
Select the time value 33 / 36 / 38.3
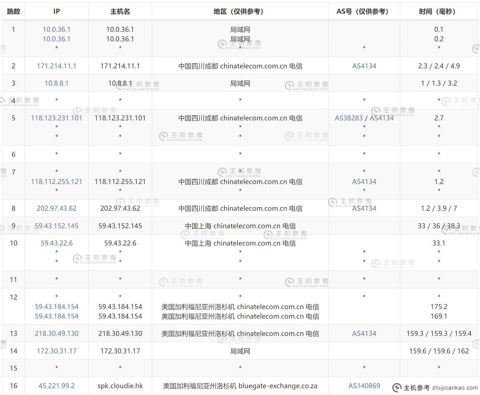439,226
